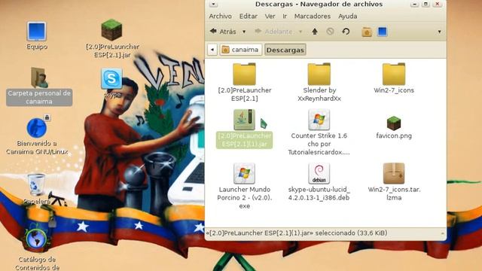Click the stop loading icon
The width and height of the screenshot is (482, 271).
(x=330, y=32)
